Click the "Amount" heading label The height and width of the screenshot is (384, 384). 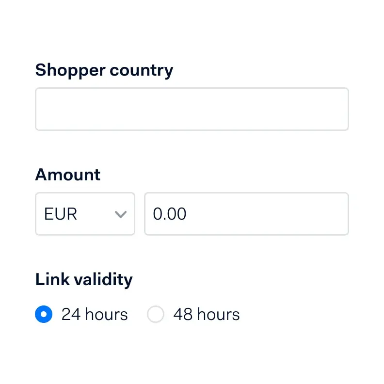click(68, 175)
